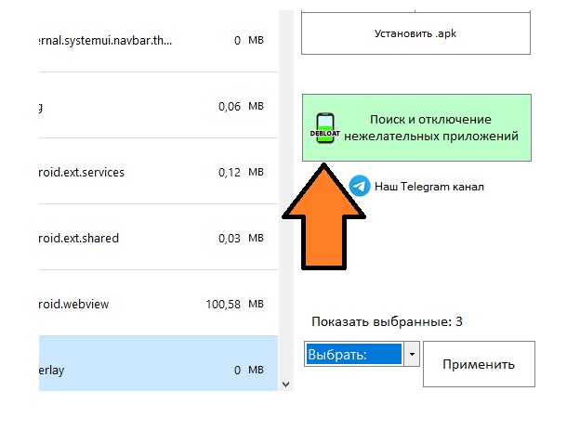Click Применить to apply selection
This screenshot has height=430, width=580.
coord(479,364)
